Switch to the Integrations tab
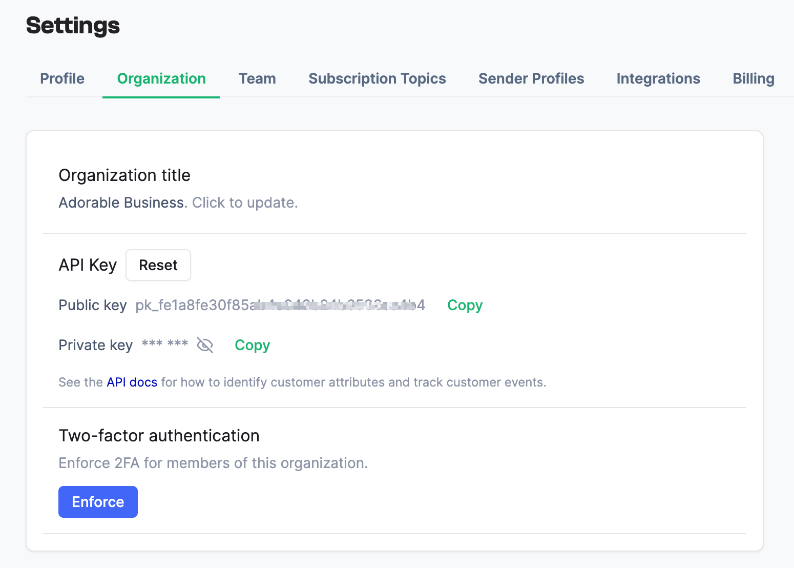The width and height of the screenshot is (794, 568). [x=658, y=78]
